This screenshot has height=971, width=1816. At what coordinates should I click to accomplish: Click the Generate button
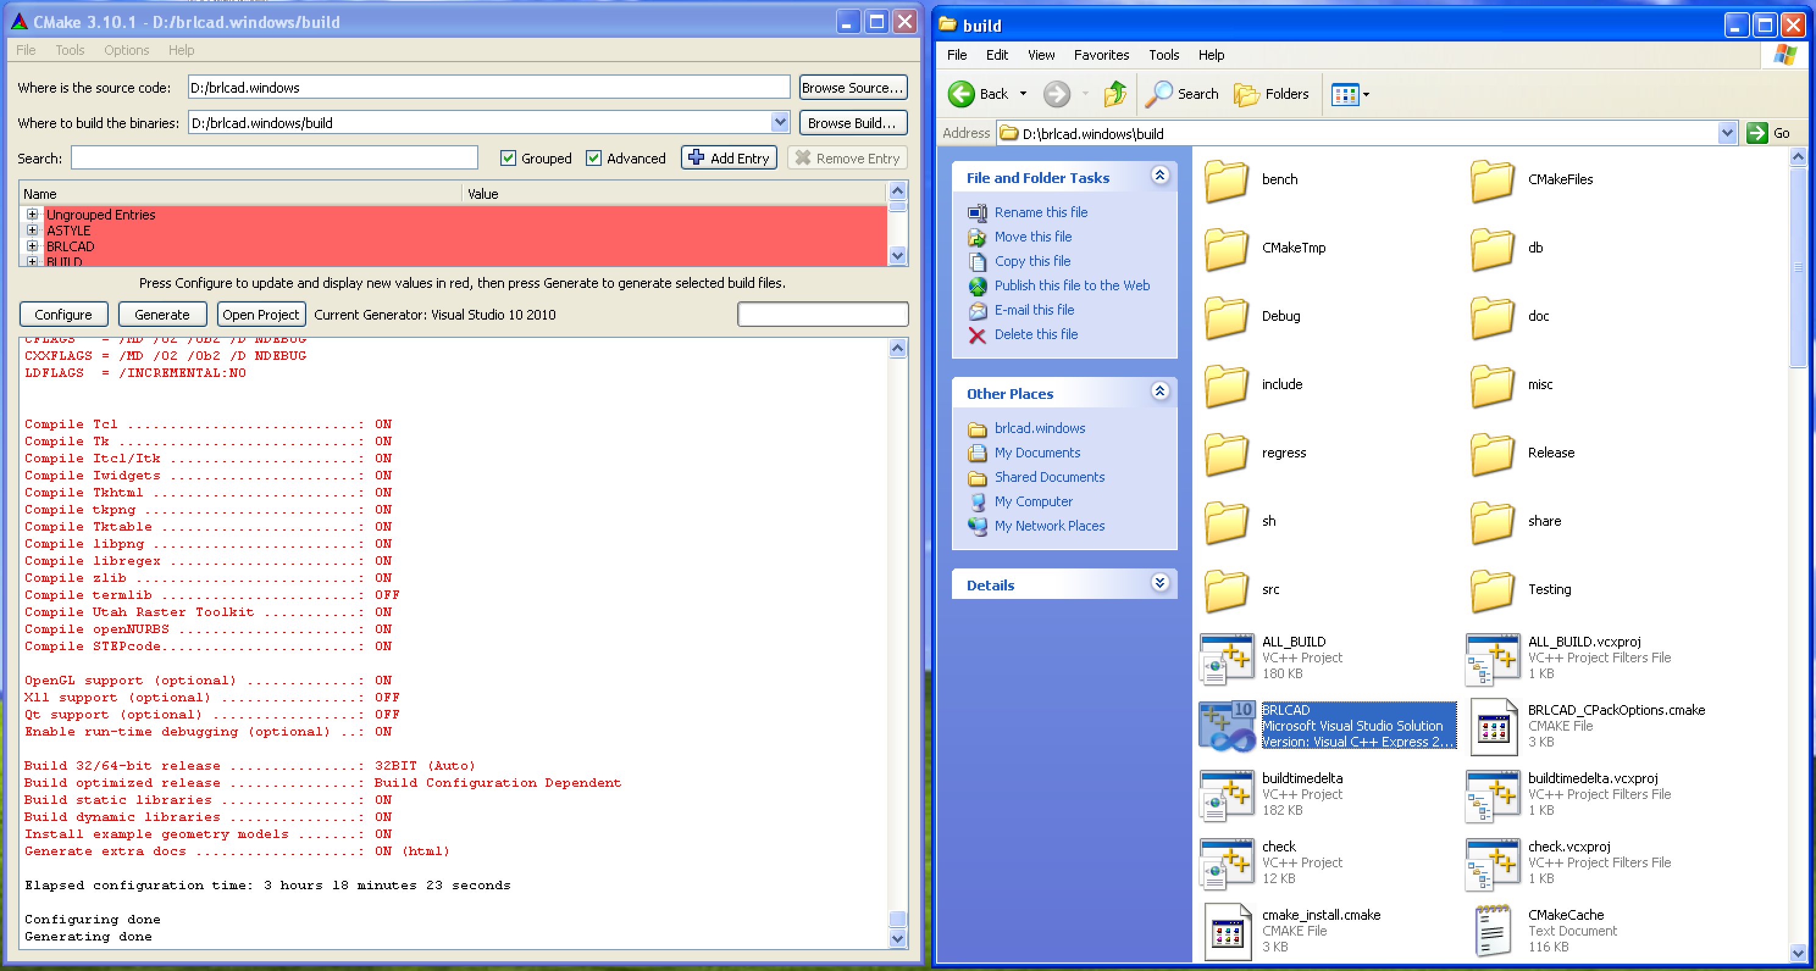pyautogui.click(x=162, y=314)
